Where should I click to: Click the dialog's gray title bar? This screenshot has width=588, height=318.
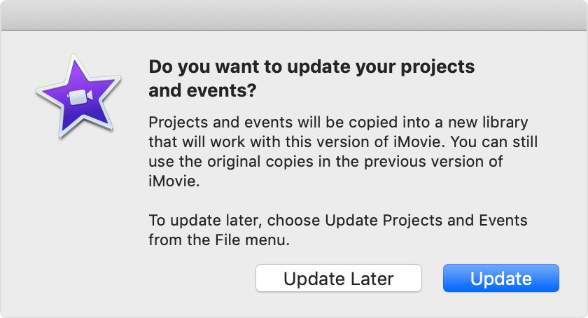(x=294, y=15)
